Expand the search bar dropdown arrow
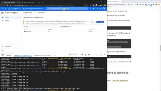This screenshot has width=161, height=91. pos(86,9)
